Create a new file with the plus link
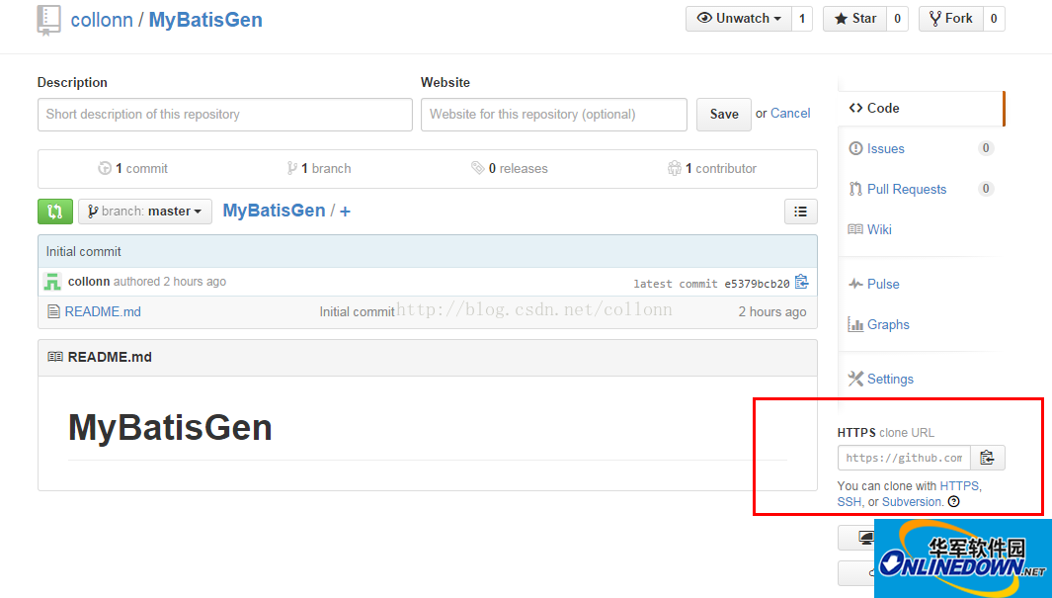1052x598 pixels. 345,212
